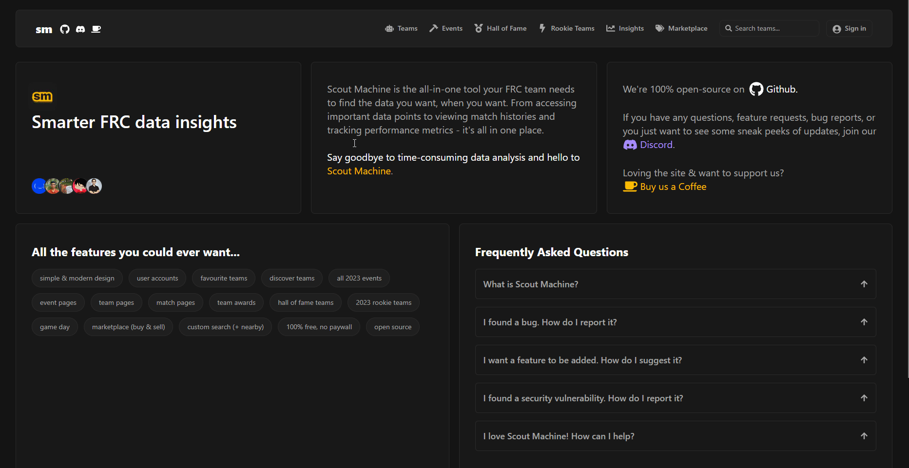Click the lightning bolt icon beside Rookie Teams
909x468 pixels.
click(x=542, y=29)
